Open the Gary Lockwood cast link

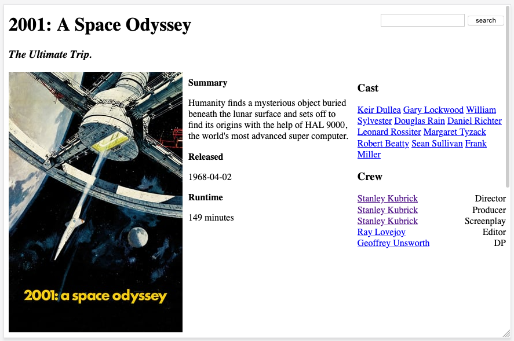click(x=433, y=110)
